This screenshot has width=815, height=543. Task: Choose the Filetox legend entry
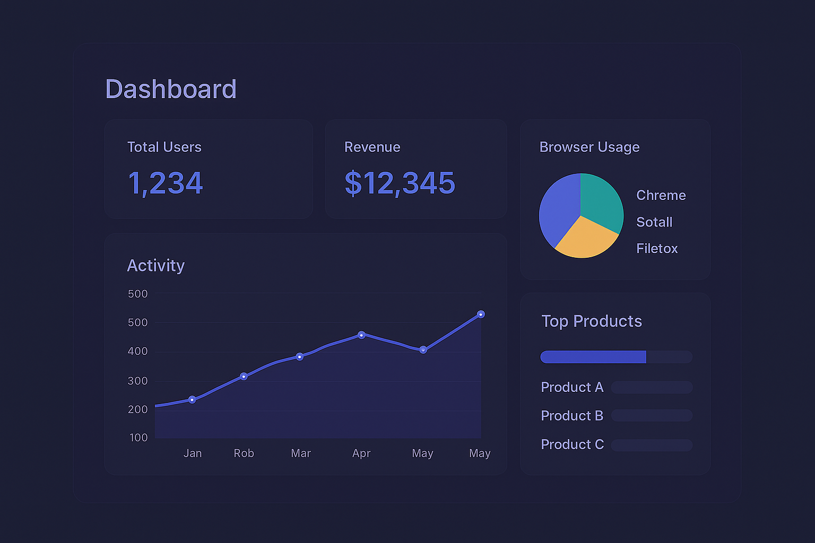coord(657,249)
